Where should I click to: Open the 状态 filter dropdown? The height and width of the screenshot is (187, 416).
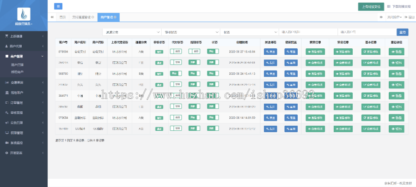(x=250, y=32)
